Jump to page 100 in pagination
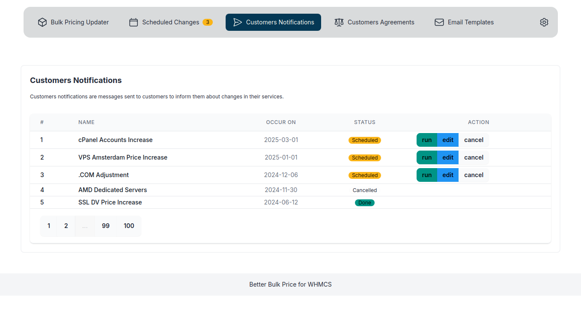The height and width of the screenshot is (311, 581). (128, 226)
